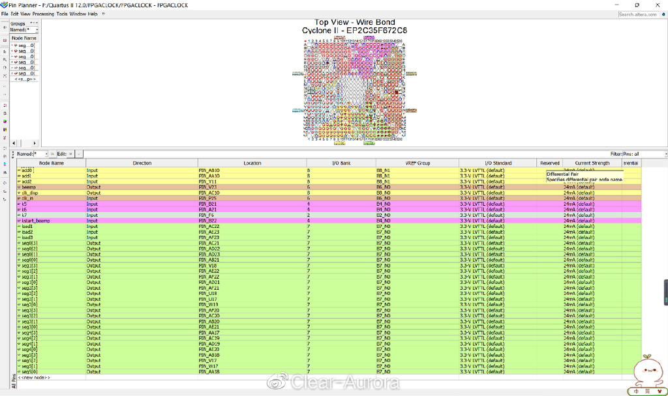Open the Processing menu

coord(43,14)
